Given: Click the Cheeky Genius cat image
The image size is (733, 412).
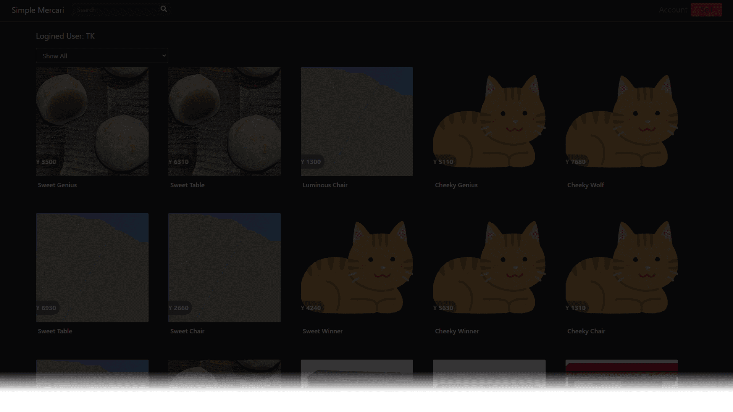Looking at the screenshot, I should [489, 121].
